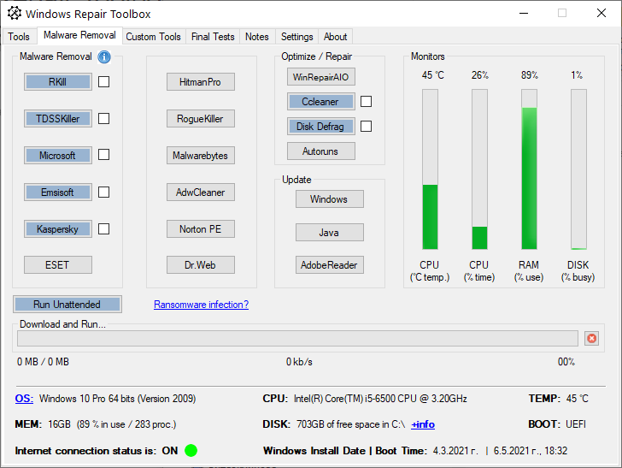This screenshot has width=622, height=468.
Task: Click Run Unattended
Action: tap(67, 305)
